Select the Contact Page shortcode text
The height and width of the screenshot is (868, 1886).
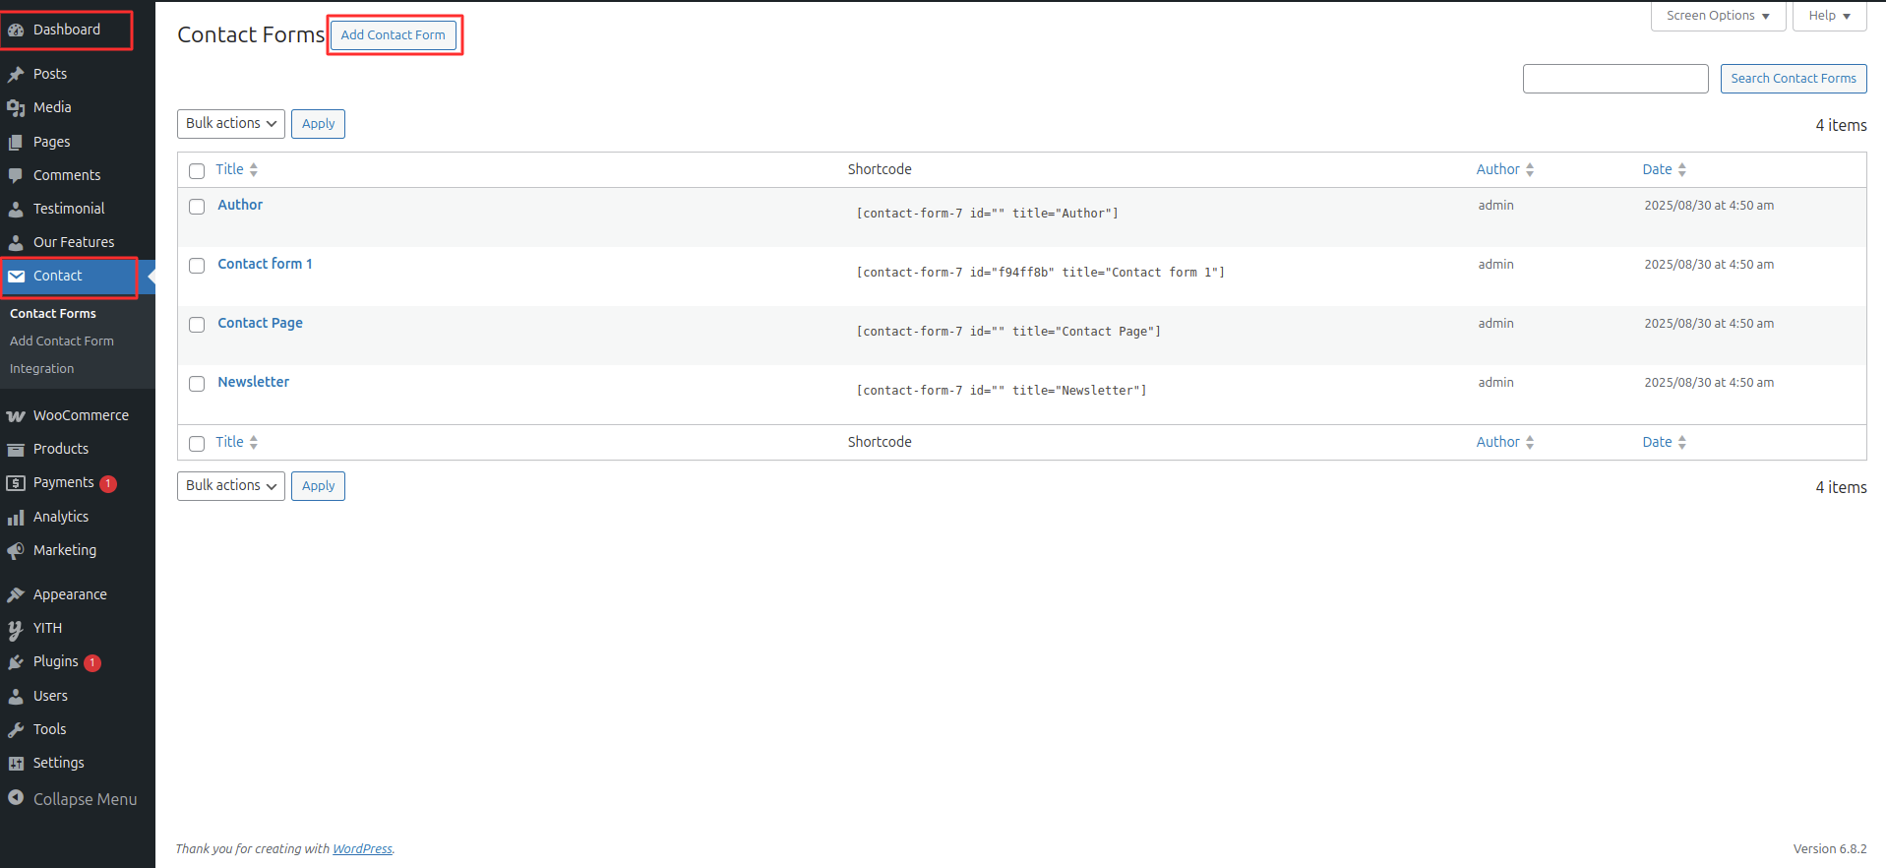[x=1008, y=332]
